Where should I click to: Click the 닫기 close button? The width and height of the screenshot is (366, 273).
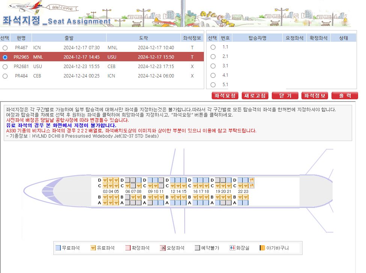pos(285,96)
